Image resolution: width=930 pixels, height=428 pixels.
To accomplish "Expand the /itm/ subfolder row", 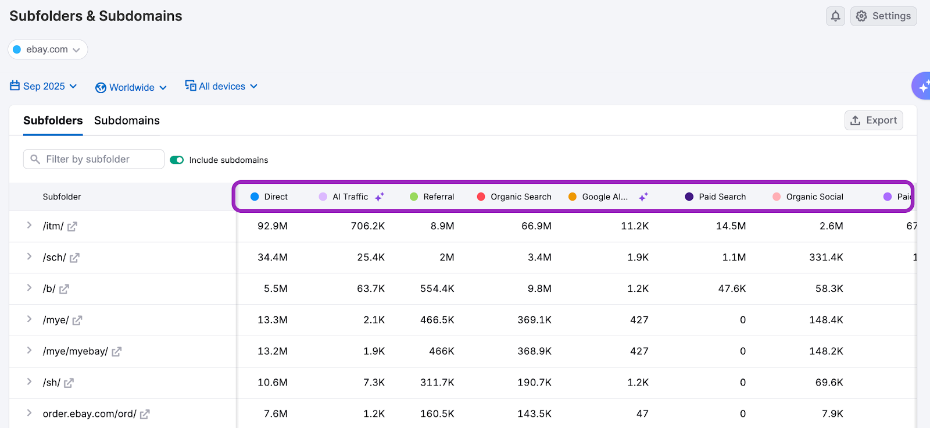I will click(29, 226).
